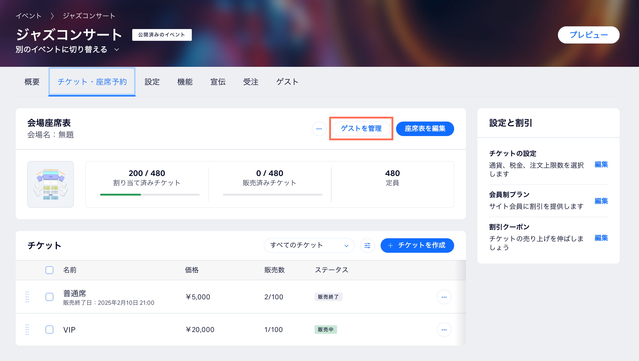Open event preview with プレビュー button
The width and height of the screenshot is (639, 361).
[x=588, y=35]
